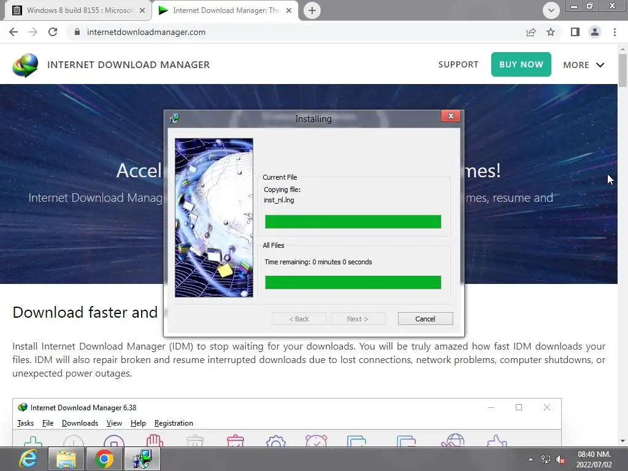Toggle the browser side panel

[575, 32]
